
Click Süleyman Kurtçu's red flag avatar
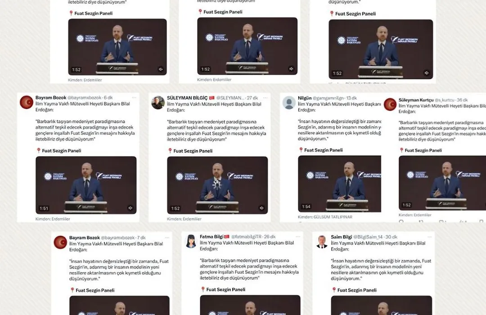coord(390,104)
